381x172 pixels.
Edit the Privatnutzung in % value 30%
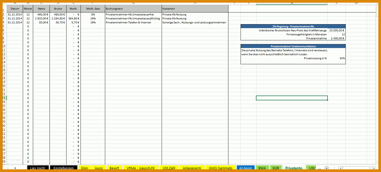click(x=336, y=58)
